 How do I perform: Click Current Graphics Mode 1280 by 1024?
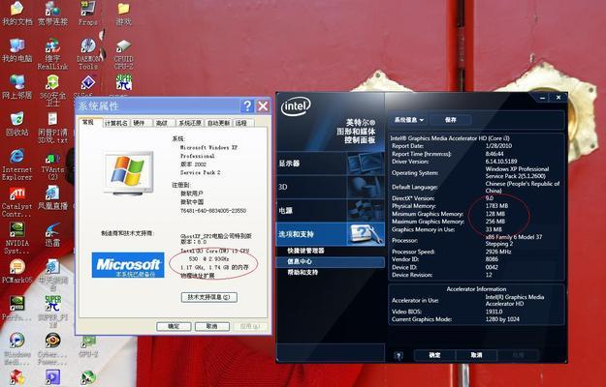(502, 319)
